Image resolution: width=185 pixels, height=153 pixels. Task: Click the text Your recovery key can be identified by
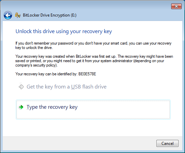(x=47, y=74)
